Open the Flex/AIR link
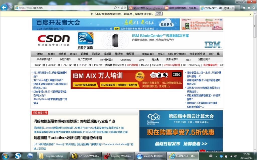The height and width of the screenshot is (160, 257). tap(156, 65)
